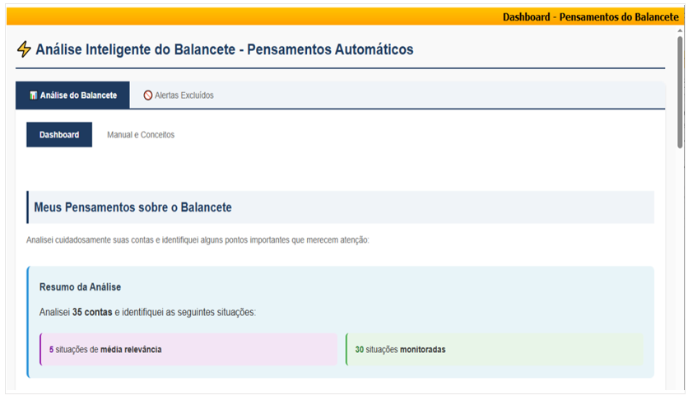Click the Análise Inteligente do Balancete heading
Screen dimensions: 688x400
click(224, 50)
